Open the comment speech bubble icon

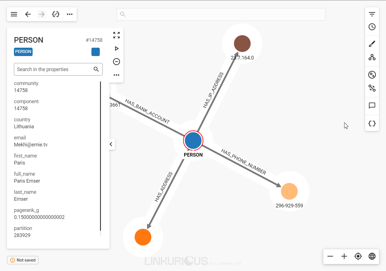point(372,105)
